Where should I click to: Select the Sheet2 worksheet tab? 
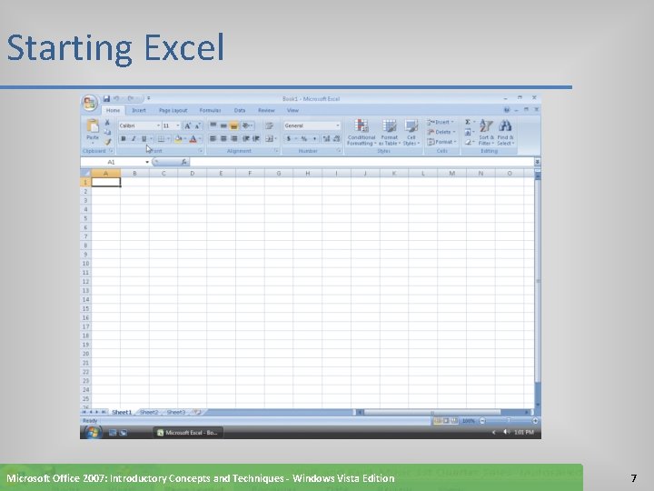(149, 412)
